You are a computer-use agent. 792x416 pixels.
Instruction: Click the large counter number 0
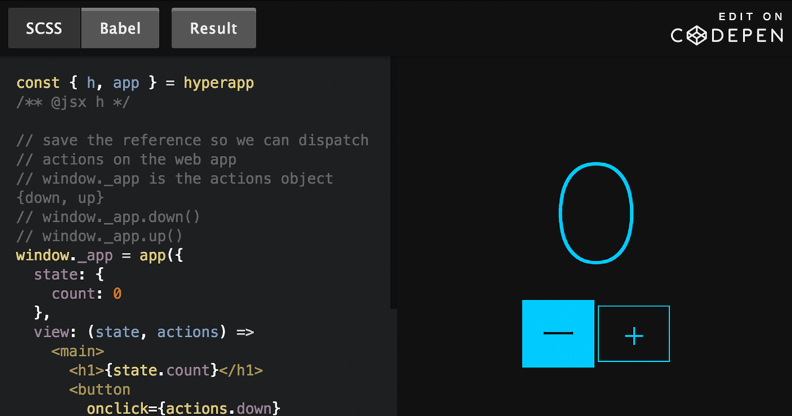596,213
